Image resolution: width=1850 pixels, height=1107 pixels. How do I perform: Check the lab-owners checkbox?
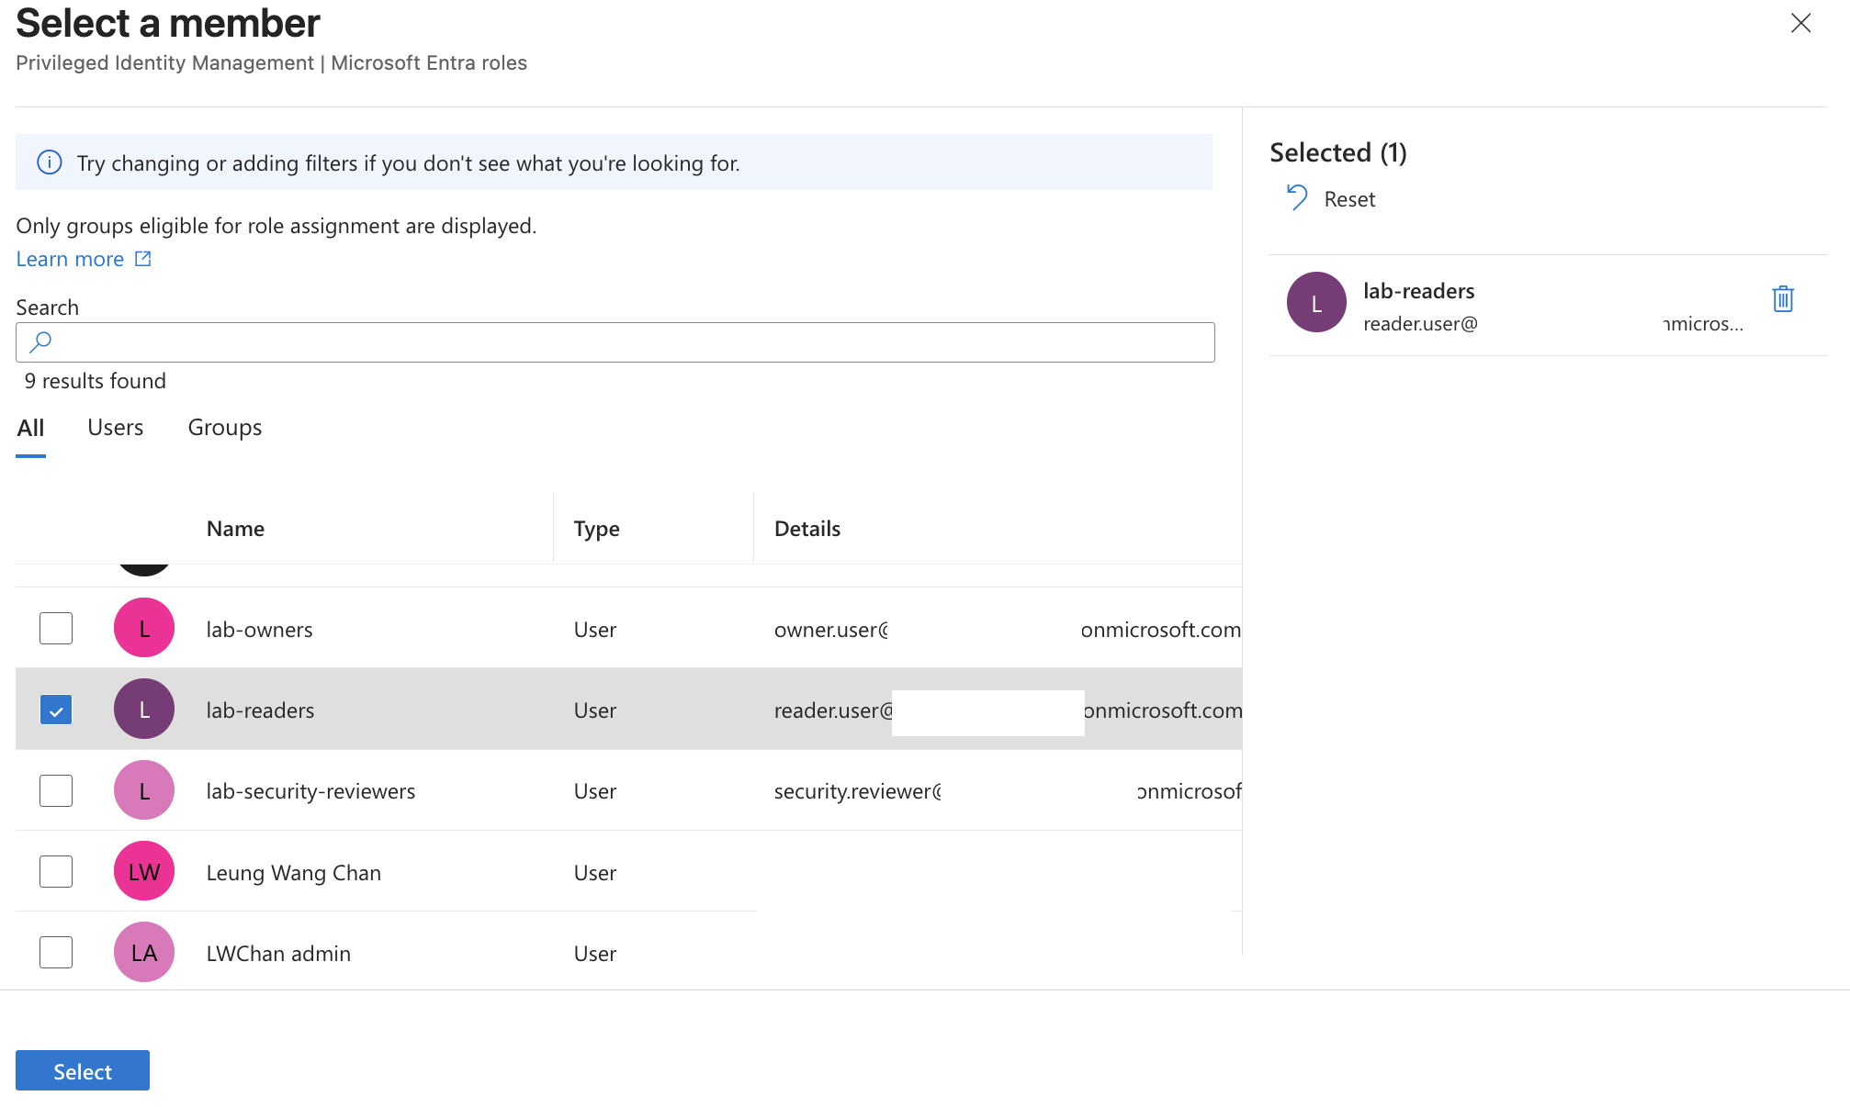(56, 629)
